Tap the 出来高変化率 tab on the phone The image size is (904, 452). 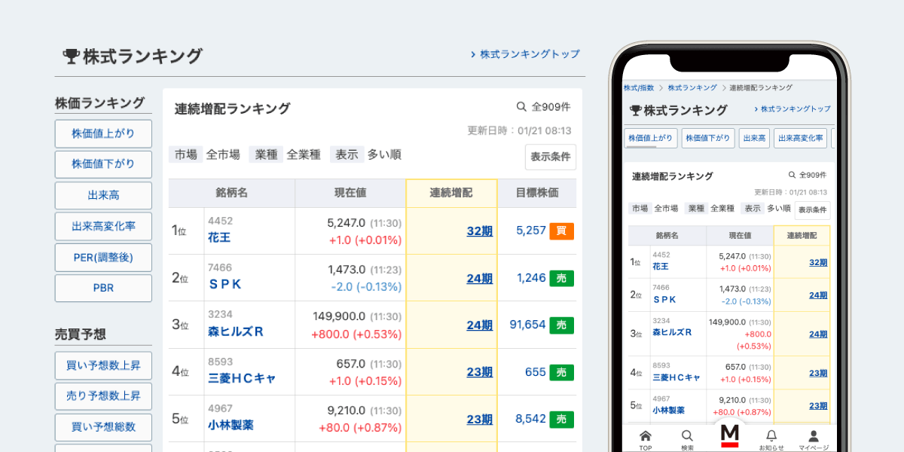point(801,139)
